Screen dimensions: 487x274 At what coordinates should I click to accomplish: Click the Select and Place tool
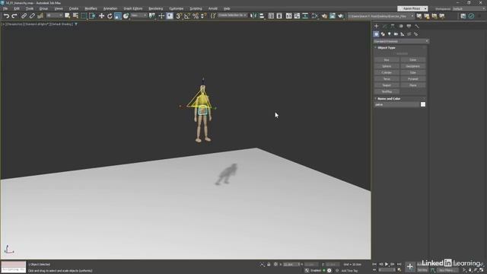pos(126,16)
